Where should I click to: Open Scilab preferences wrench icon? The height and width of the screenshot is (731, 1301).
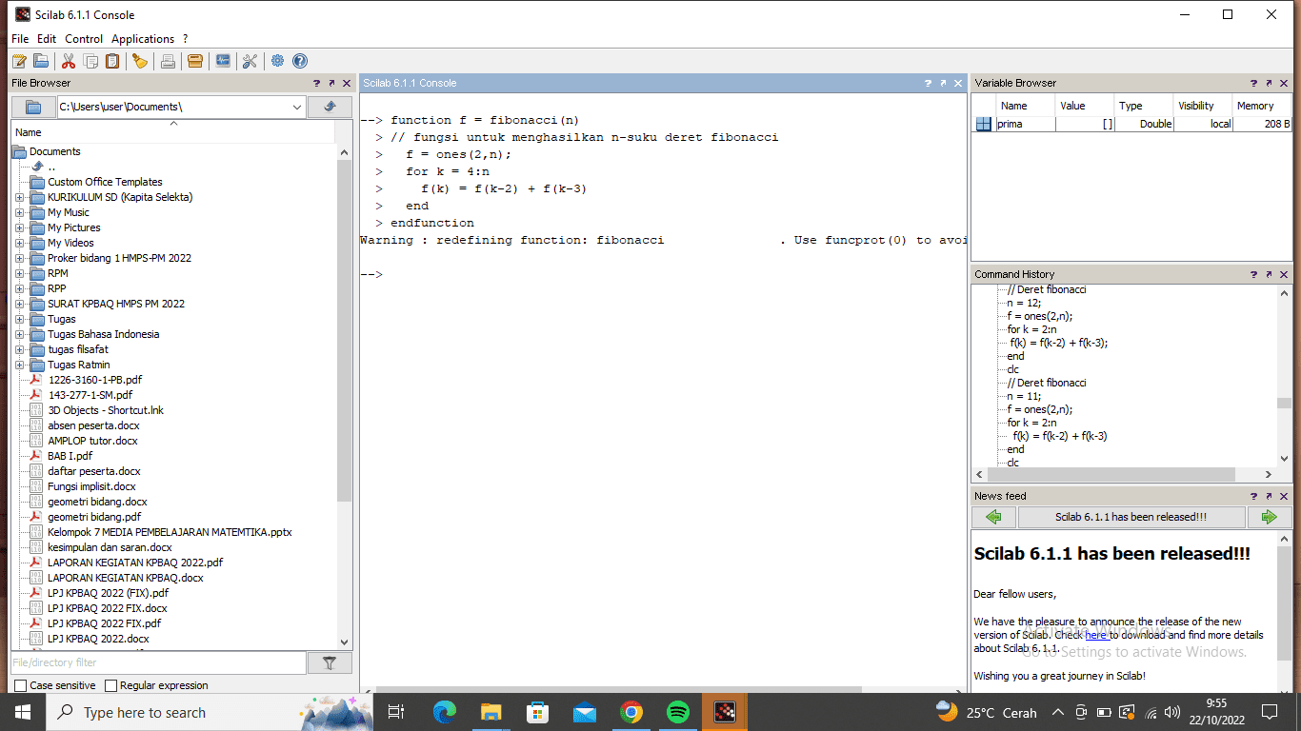(250, 61)
